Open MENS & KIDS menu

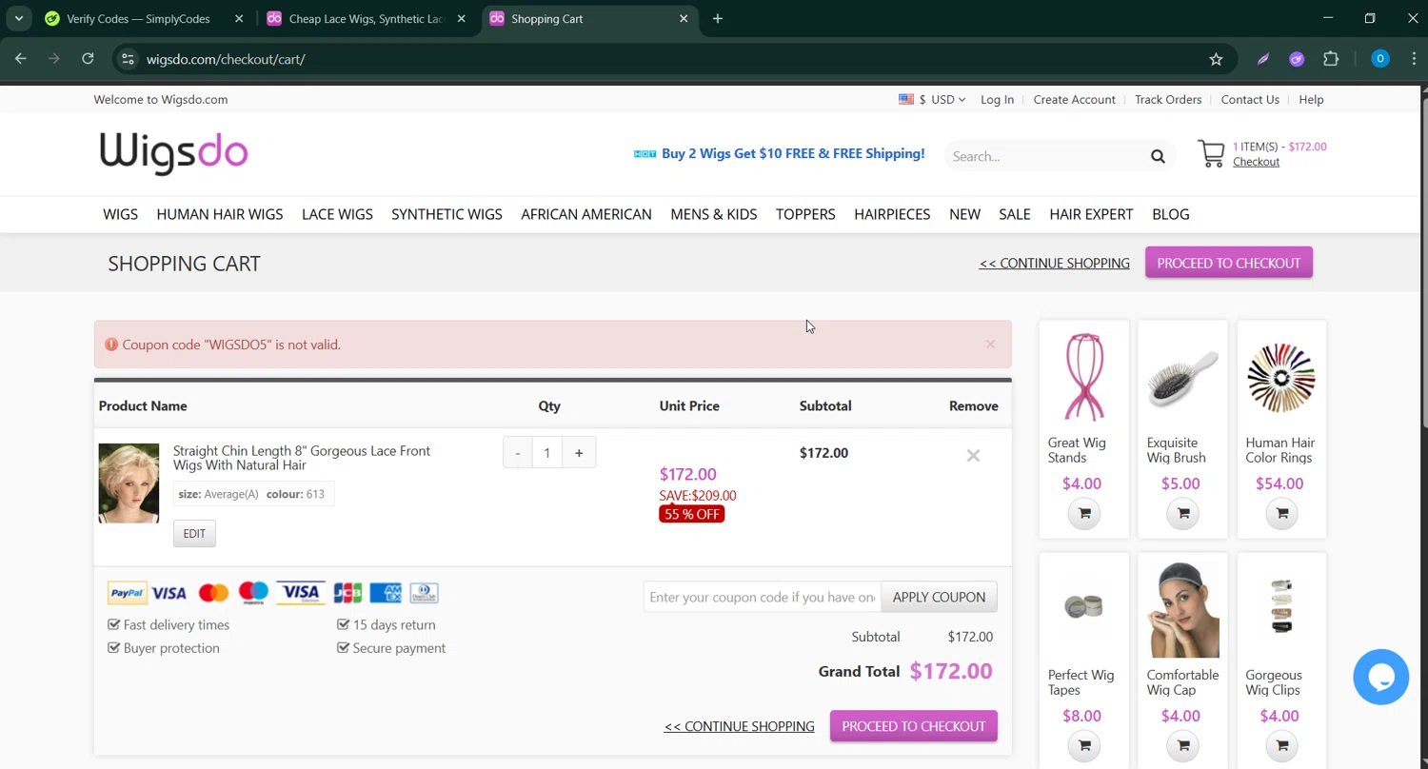[x=714, y=214]
